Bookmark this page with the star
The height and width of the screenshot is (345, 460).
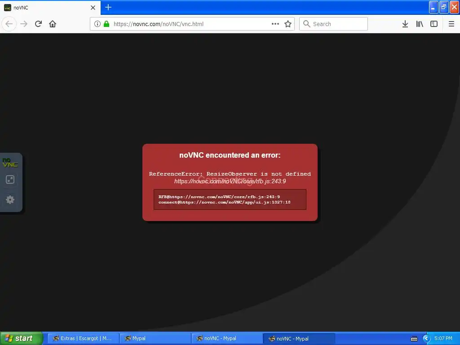pyautogui.click(x=288, y=24)
